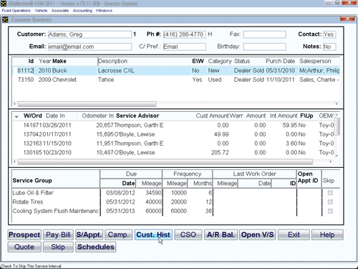Click down arrow of work order scrollbar

337,156
